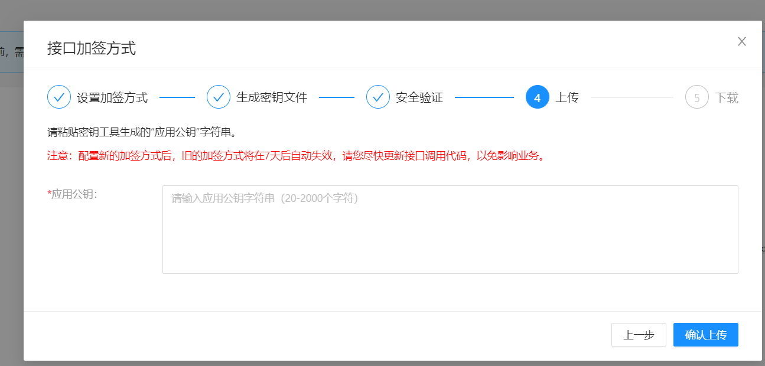Click the checkmark icon for 安全验证

coord(378,97)
